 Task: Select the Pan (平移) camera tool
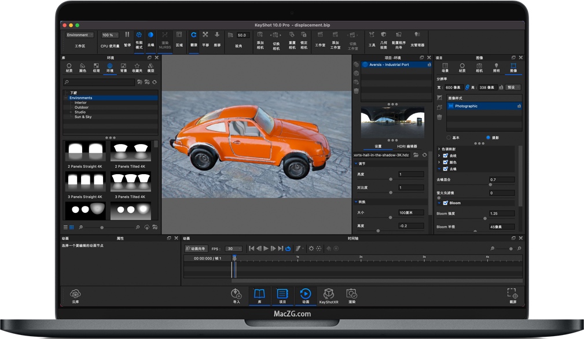[205, 35]
